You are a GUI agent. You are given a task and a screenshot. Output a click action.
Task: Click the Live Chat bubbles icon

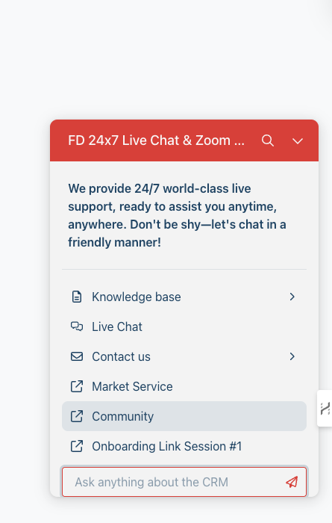point(77,327)
